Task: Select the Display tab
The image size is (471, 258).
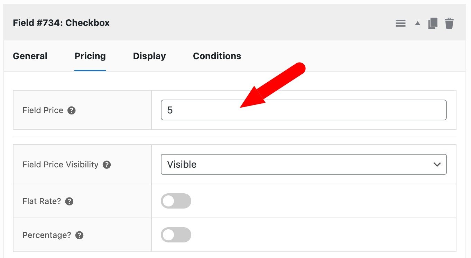Action: click(x=149, y=56)
